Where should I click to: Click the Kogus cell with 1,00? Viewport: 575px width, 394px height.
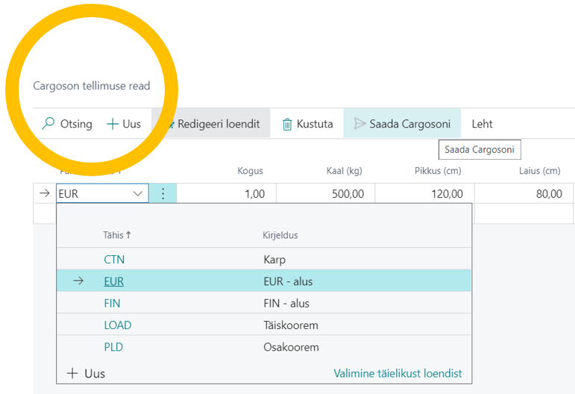tap(226, 193)
